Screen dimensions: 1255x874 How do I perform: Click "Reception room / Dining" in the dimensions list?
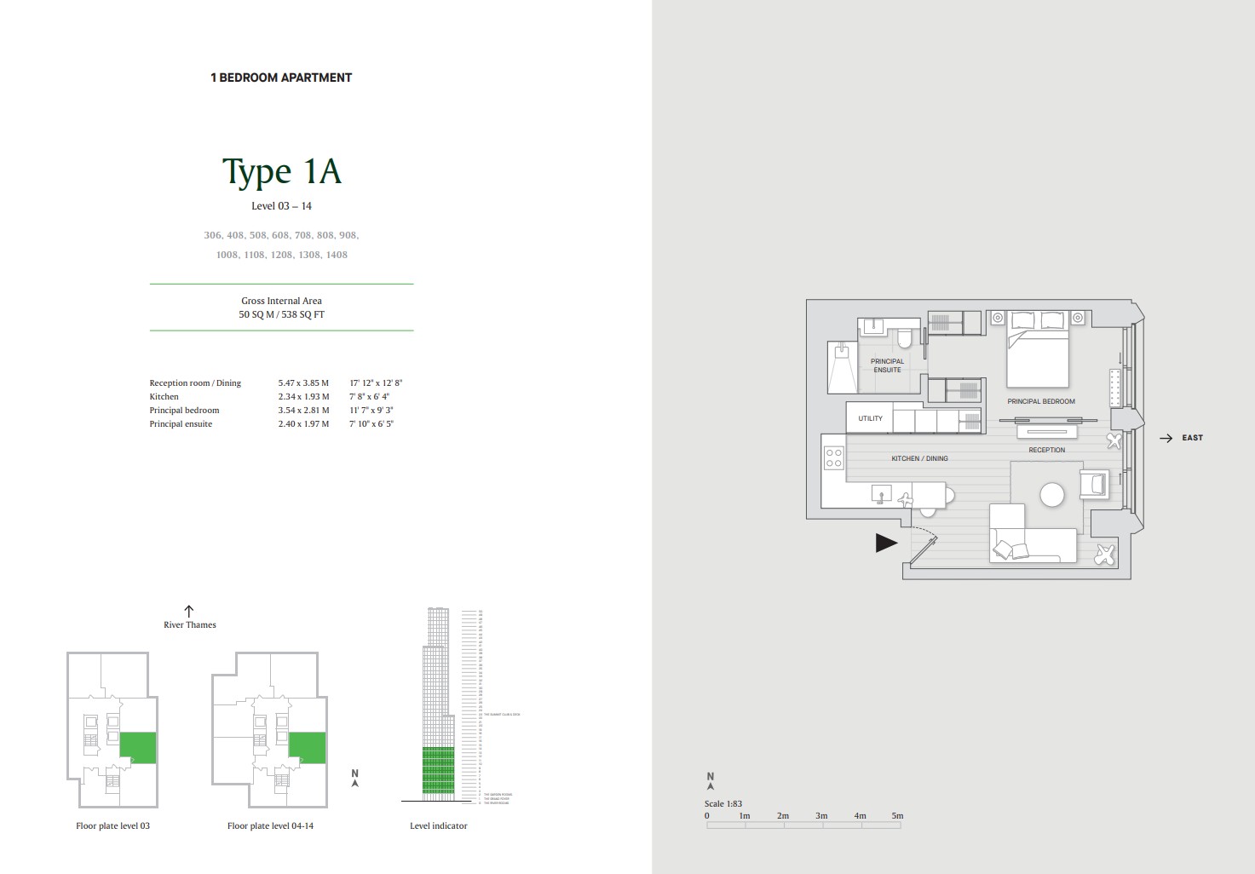pos(195,383)
